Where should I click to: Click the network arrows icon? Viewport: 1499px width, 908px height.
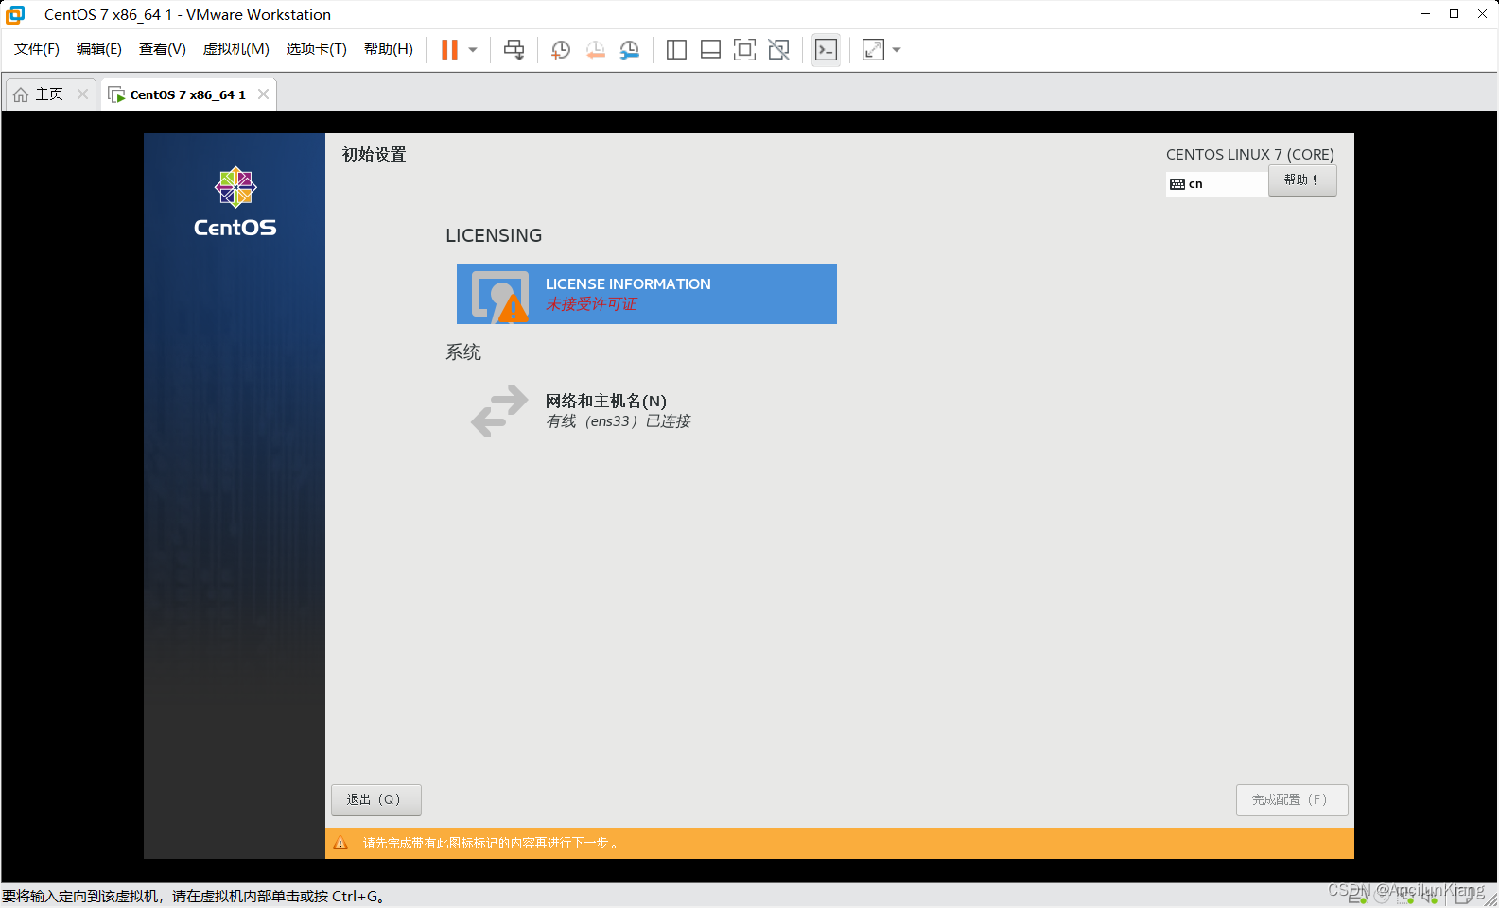[x=499, y=411]
